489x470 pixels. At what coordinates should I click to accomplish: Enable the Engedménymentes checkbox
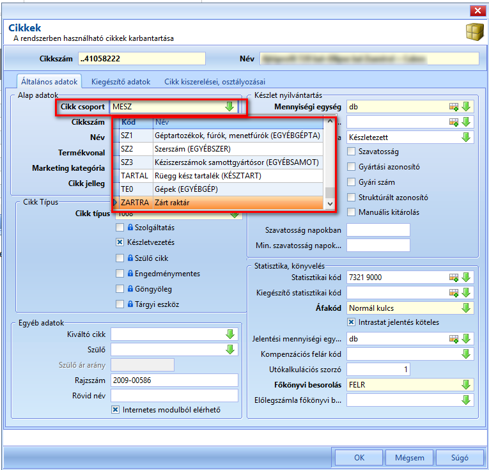click(x=120, y=274)
